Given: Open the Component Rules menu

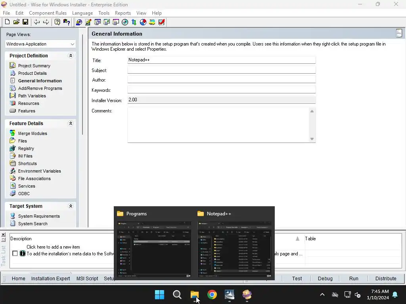Looking at the screenshot, I should tap(48, 13).
